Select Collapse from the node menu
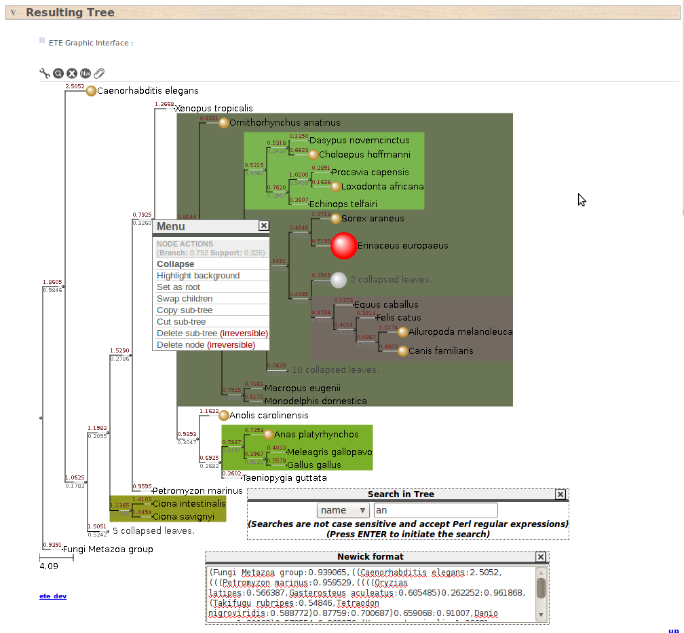684x633 pixels. (176, 264)
